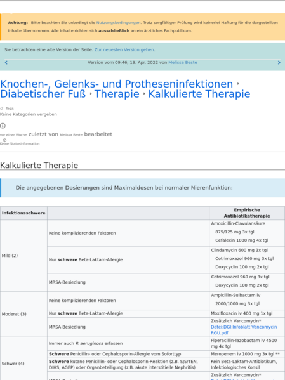Click the tags label icon

[x=2, y=108]
